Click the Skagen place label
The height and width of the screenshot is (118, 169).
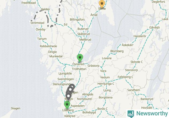click(x=16, y=108)
